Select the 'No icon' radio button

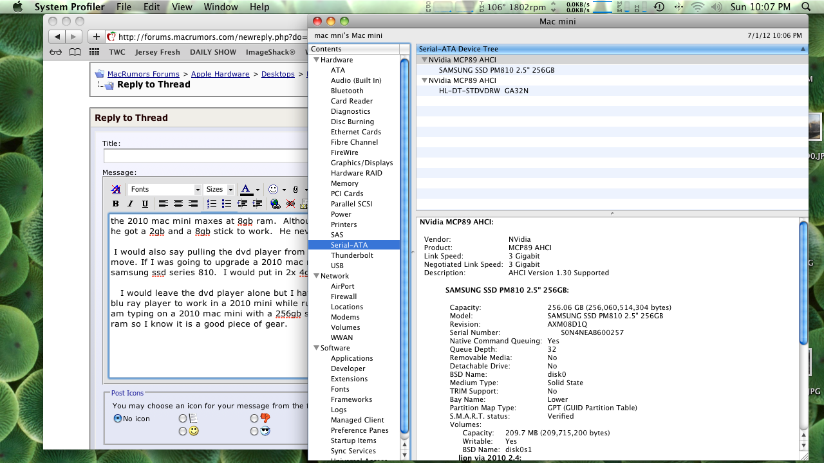(x=118, y=419)
